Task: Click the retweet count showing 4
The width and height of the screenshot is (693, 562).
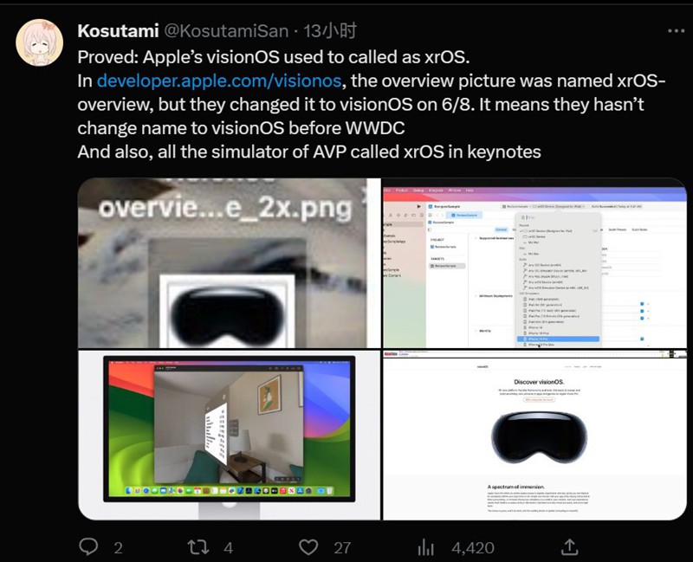Action: 228,548
